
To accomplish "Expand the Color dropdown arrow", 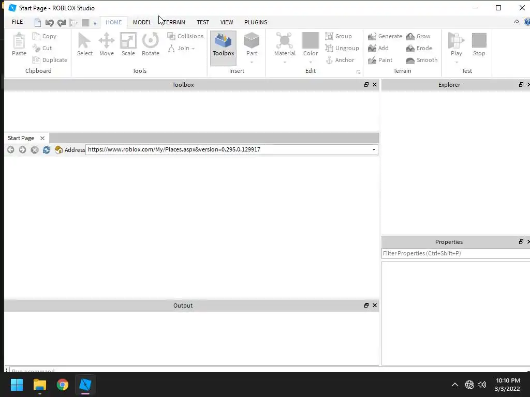I will (x=311, y=62).
